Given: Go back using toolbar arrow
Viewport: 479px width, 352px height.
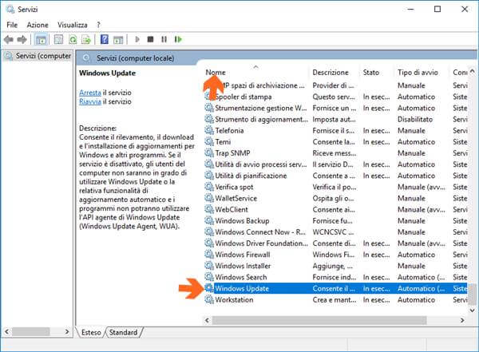Looking at the screenshot, I should click(x=9, y=39).
